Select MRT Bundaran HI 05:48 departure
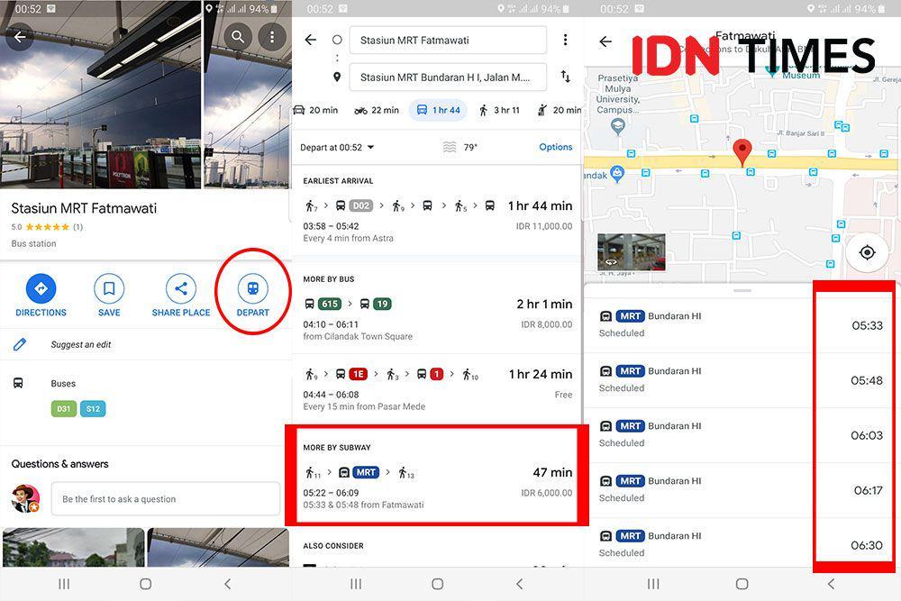 tap(742, 379)
